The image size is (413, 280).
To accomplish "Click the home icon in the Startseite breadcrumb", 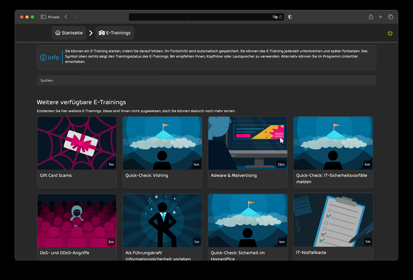I will tap(58, 33).
